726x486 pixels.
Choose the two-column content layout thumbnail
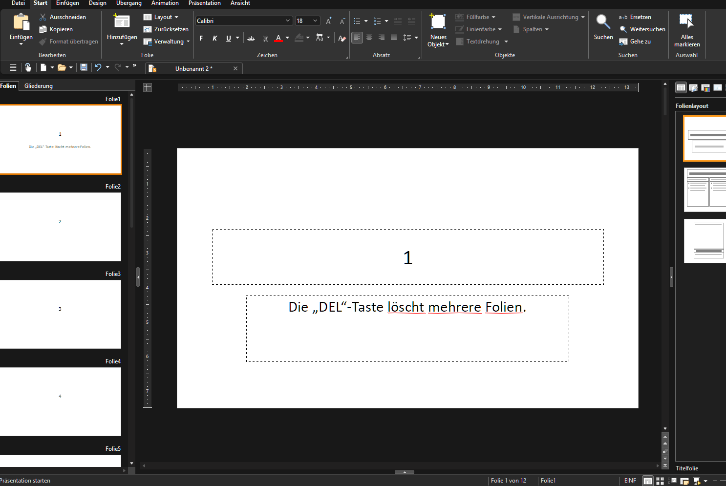(x=705, y=190)
